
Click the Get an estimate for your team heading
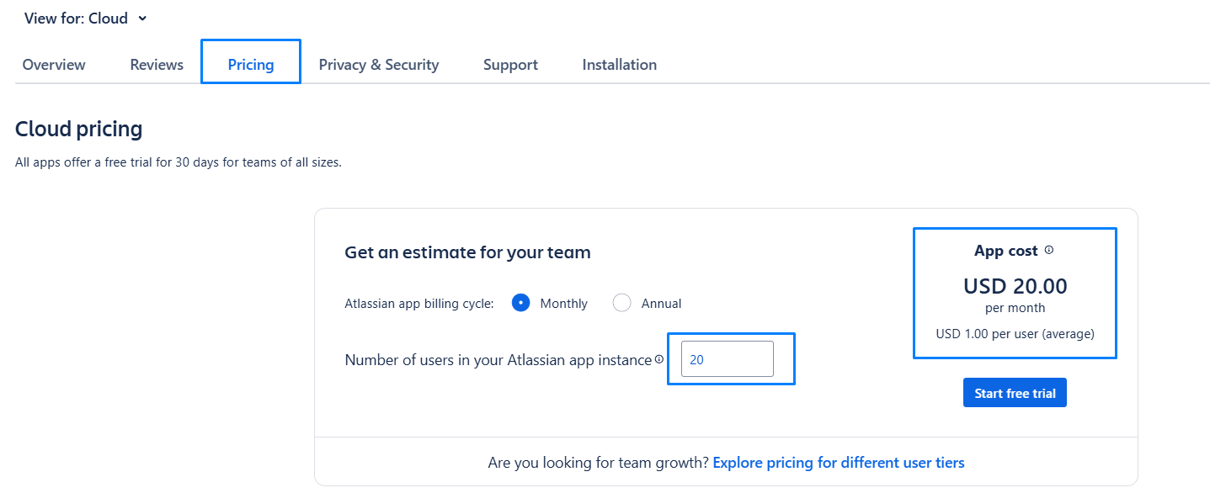click(x=467, y=252)
